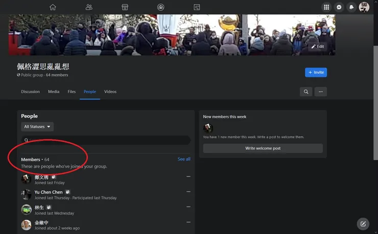Open the All Statuses dropdown
The image size is (378, 234).
37,126
